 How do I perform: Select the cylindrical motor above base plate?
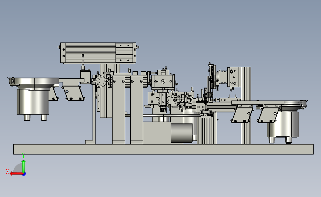(181, 133)
